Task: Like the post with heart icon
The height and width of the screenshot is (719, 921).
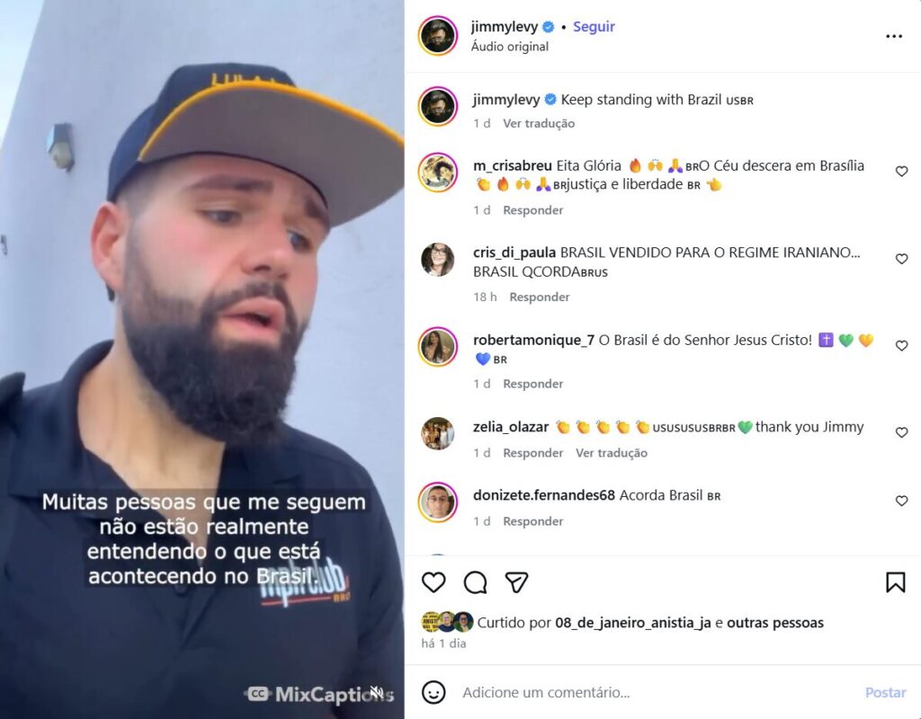Action: point(434,582)
